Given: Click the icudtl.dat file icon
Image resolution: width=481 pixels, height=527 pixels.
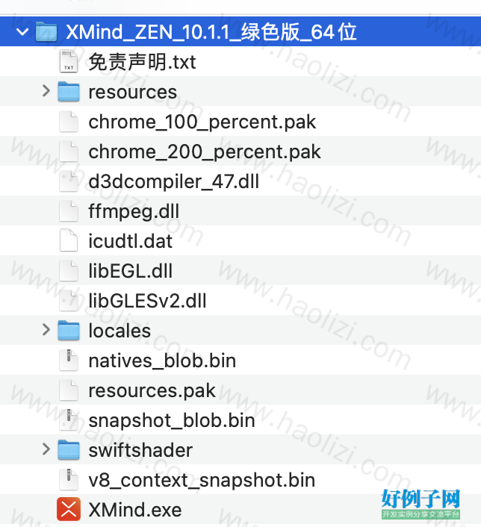Looking at the screenshot, I should 69,240.
